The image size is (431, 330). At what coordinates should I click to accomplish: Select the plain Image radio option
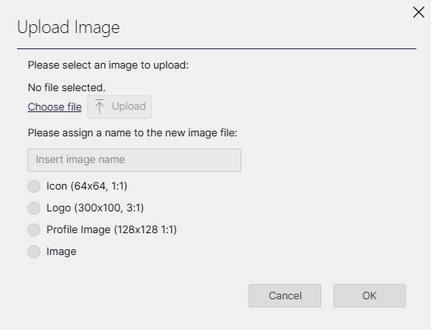pos(34,252)
